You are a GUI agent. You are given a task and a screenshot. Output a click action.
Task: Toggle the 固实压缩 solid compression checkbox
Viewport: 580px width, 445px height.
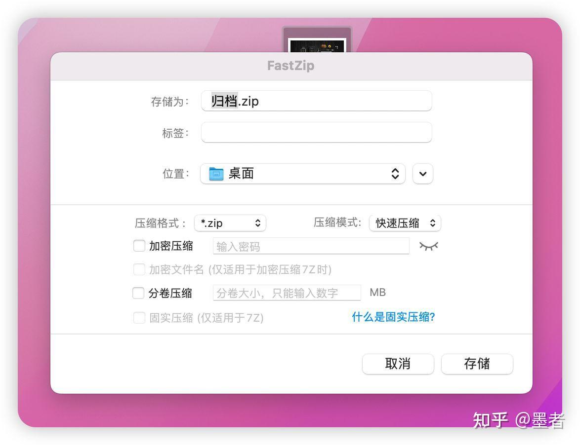tap(139, 318)
